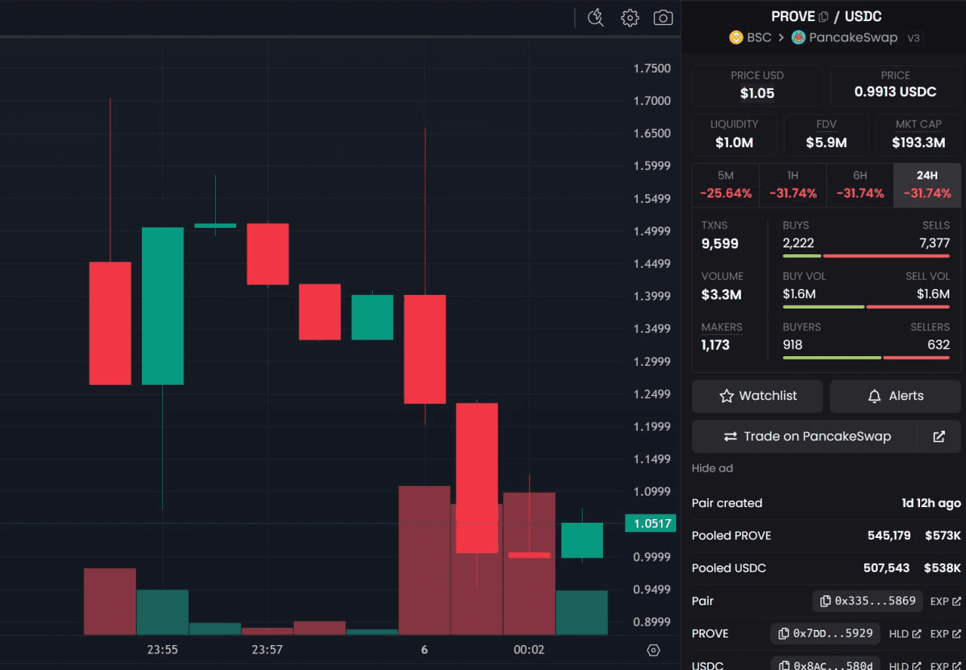
Task: Open EXP explorer link for Pair row
Action: 946,601
